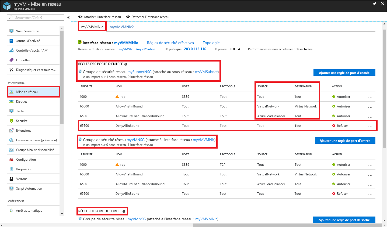The height and width of the screenshot is (227, 387).
Task: Open Vue d'ensemble in the sidebar
Action: (26, 31)
